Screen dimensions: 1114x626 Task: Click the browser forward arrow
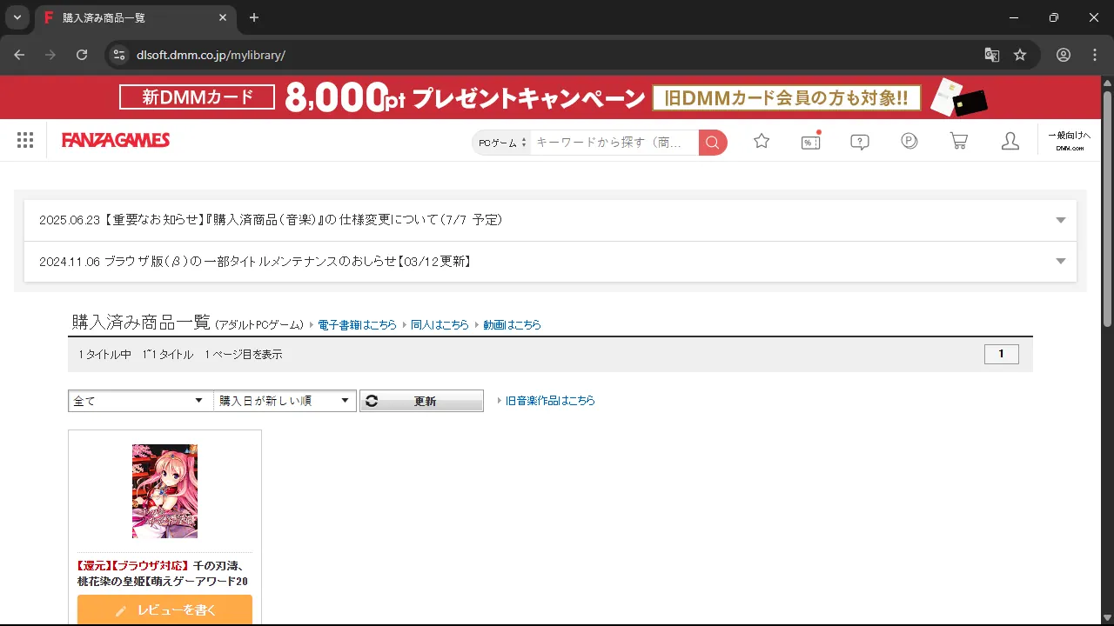point(50,55)
